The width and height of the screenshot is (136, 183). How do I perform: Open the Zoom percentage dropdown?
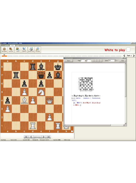click(115, 61)
